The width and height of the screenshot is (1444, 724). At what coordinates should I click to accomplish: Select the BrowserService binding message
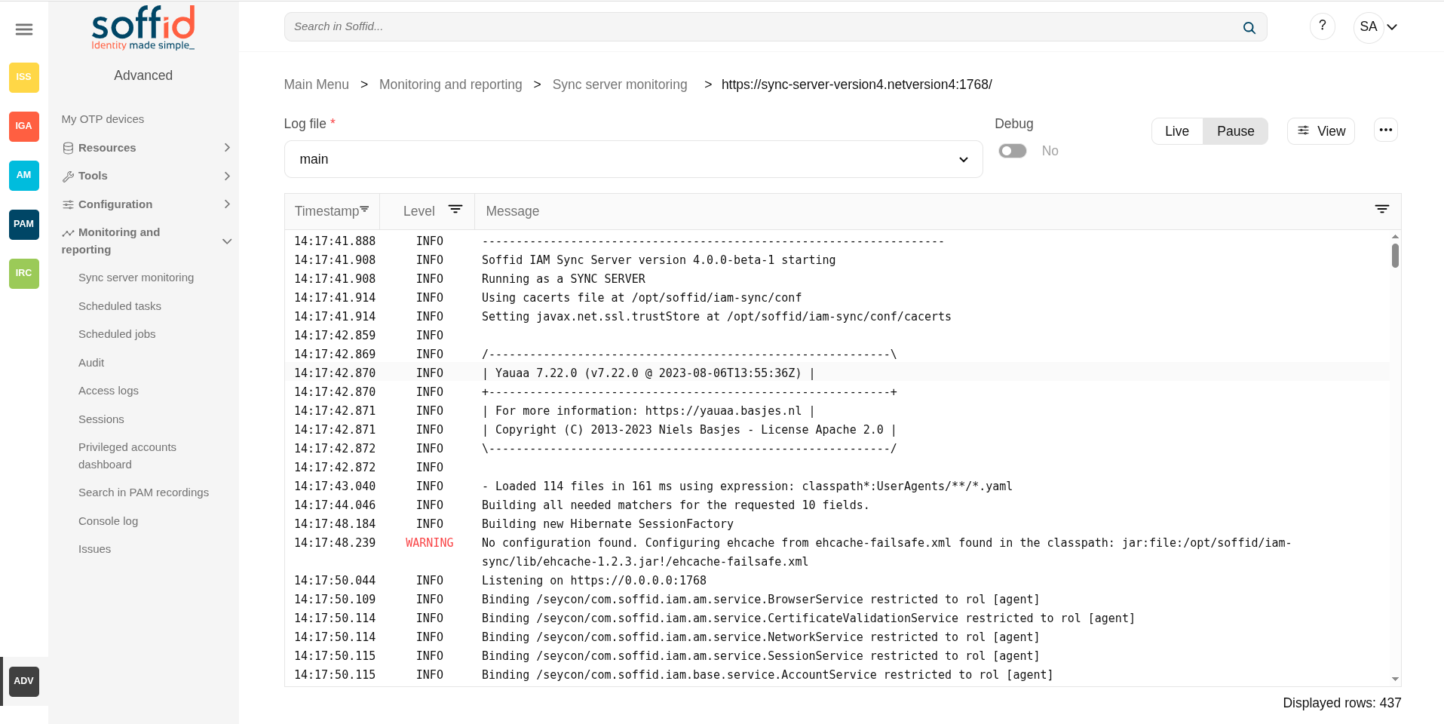tap(760, 600)
